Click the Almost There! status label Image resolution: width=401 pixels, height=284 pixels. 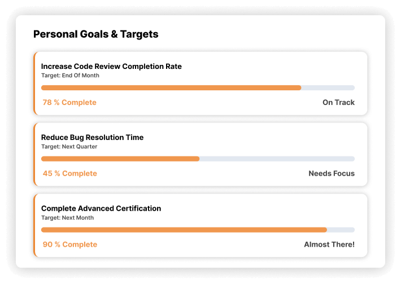point(329,245)
